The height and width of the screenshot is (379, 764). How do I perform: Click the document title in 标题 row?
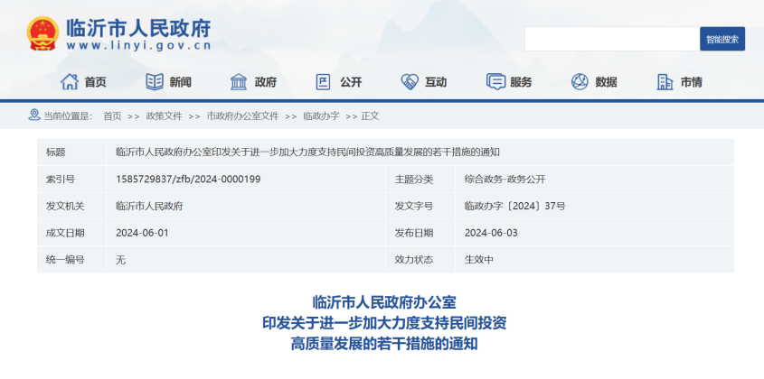pos(307,153)
